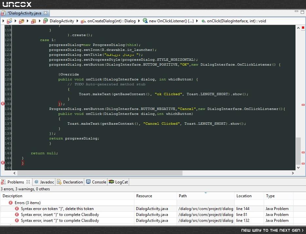The image size is (306, 234).
Task: Expand the leftmost breadcrumb arrow
Action: (x=3, y=21)
